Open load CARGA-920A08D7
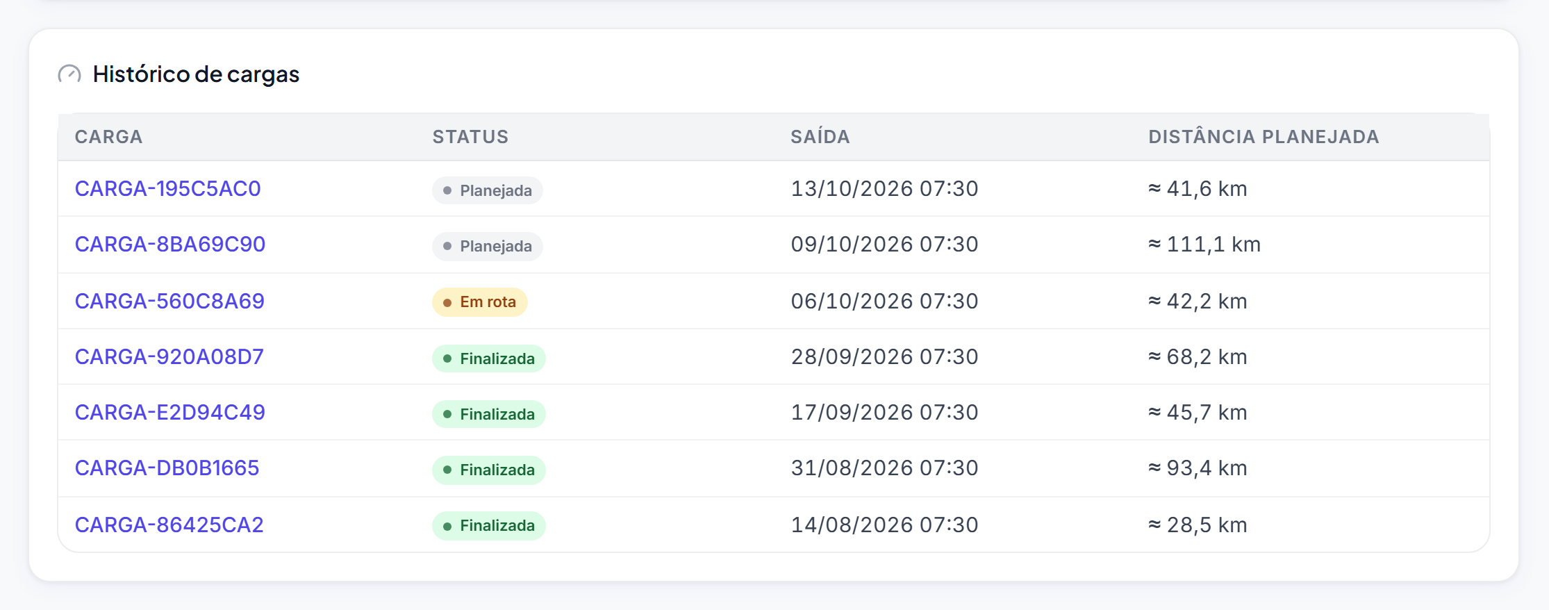 click(x=169, y=357)
